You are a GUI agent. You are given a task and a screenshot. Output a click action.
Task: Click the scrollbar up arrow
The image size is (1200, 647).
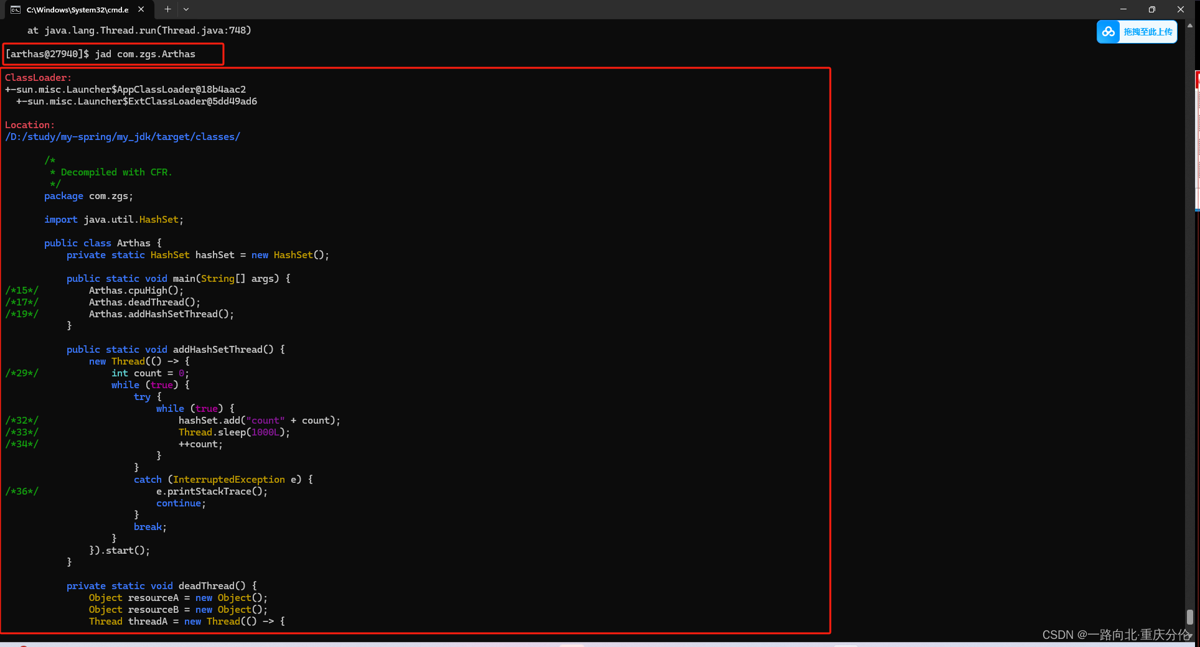coord(1190,26)
